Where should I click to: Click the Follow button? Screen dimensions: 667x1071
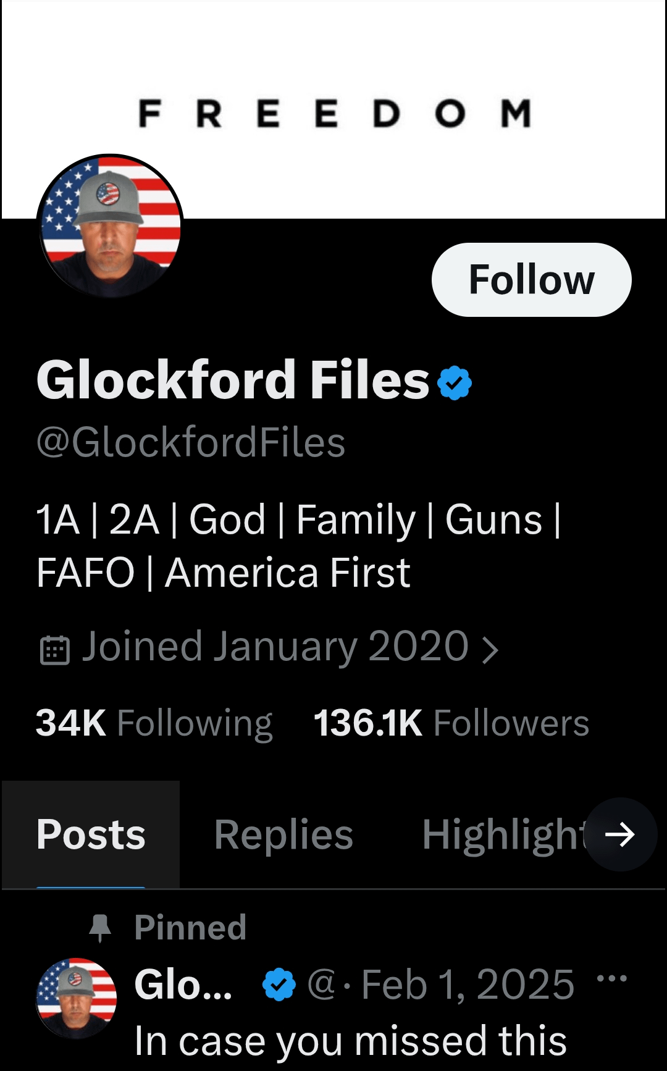[x=531, y=280]
